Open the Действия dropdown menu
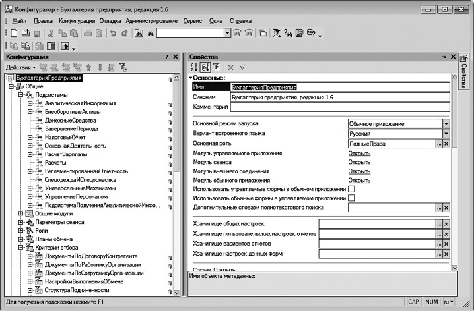Screen dimensions: 474x311 (x=20, y=67)
